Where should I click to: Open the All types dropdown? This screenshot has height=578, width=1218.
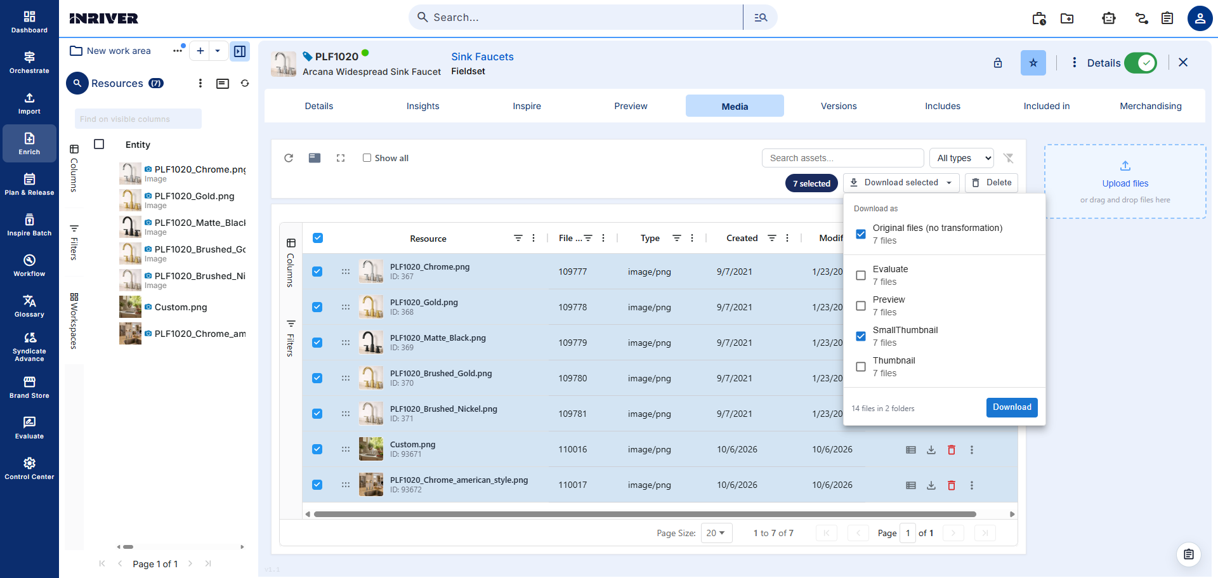point(962,158)
